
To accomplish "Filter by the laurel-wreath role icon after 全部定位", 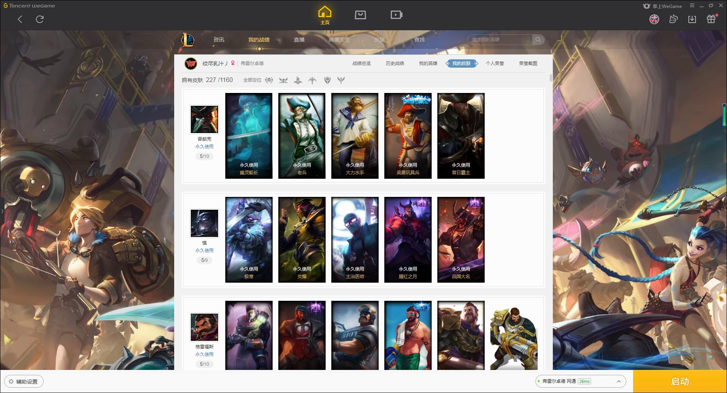I will pos(269,80).
